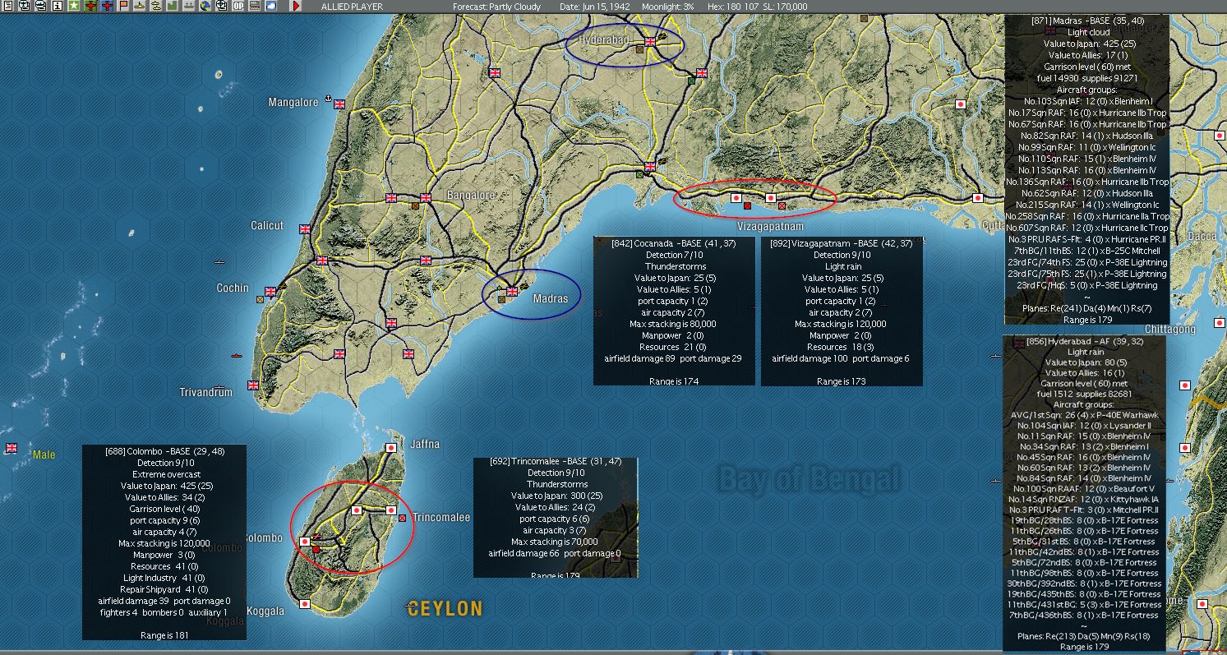This screenshot has width=1227, height=655.
Task: Click the red arrow end-turn icon
Action: [296, 6]
